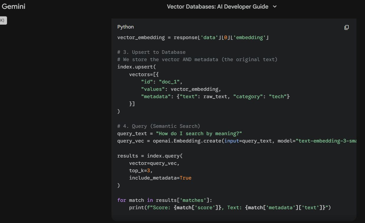This screenshot has width=365, height=223.
Task: Expand the chevron beside the conversation title
Action: pyautogui.click(x=275, y=6)
